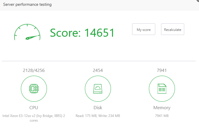Click the Disk score 2454

click(98, 70)
